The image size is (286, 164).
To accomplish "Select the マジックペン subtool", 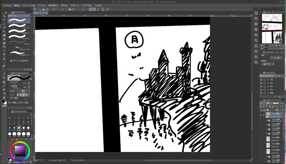I will point(19,37).
